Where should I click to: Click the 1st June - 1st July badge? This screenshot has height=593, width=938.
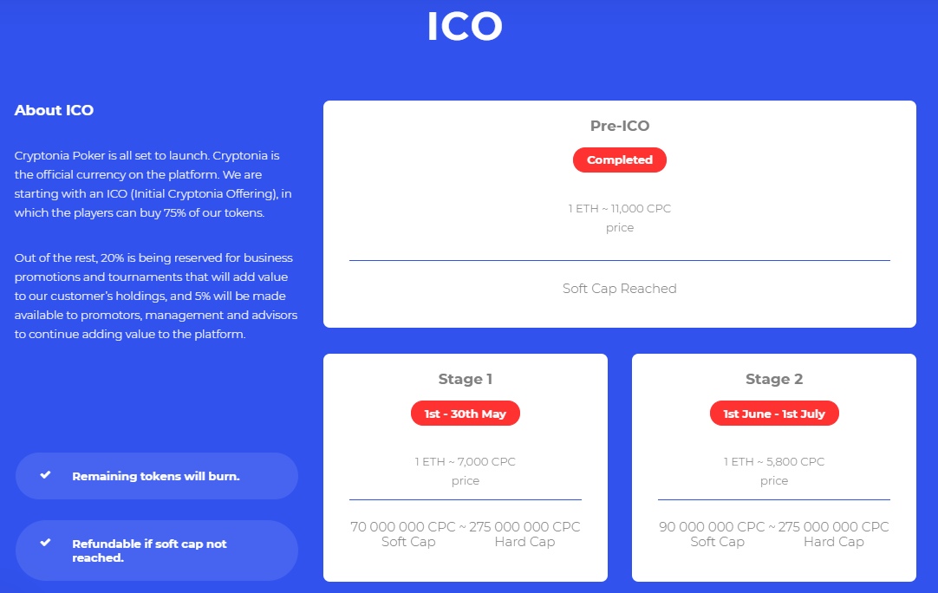tap(773, 414)
